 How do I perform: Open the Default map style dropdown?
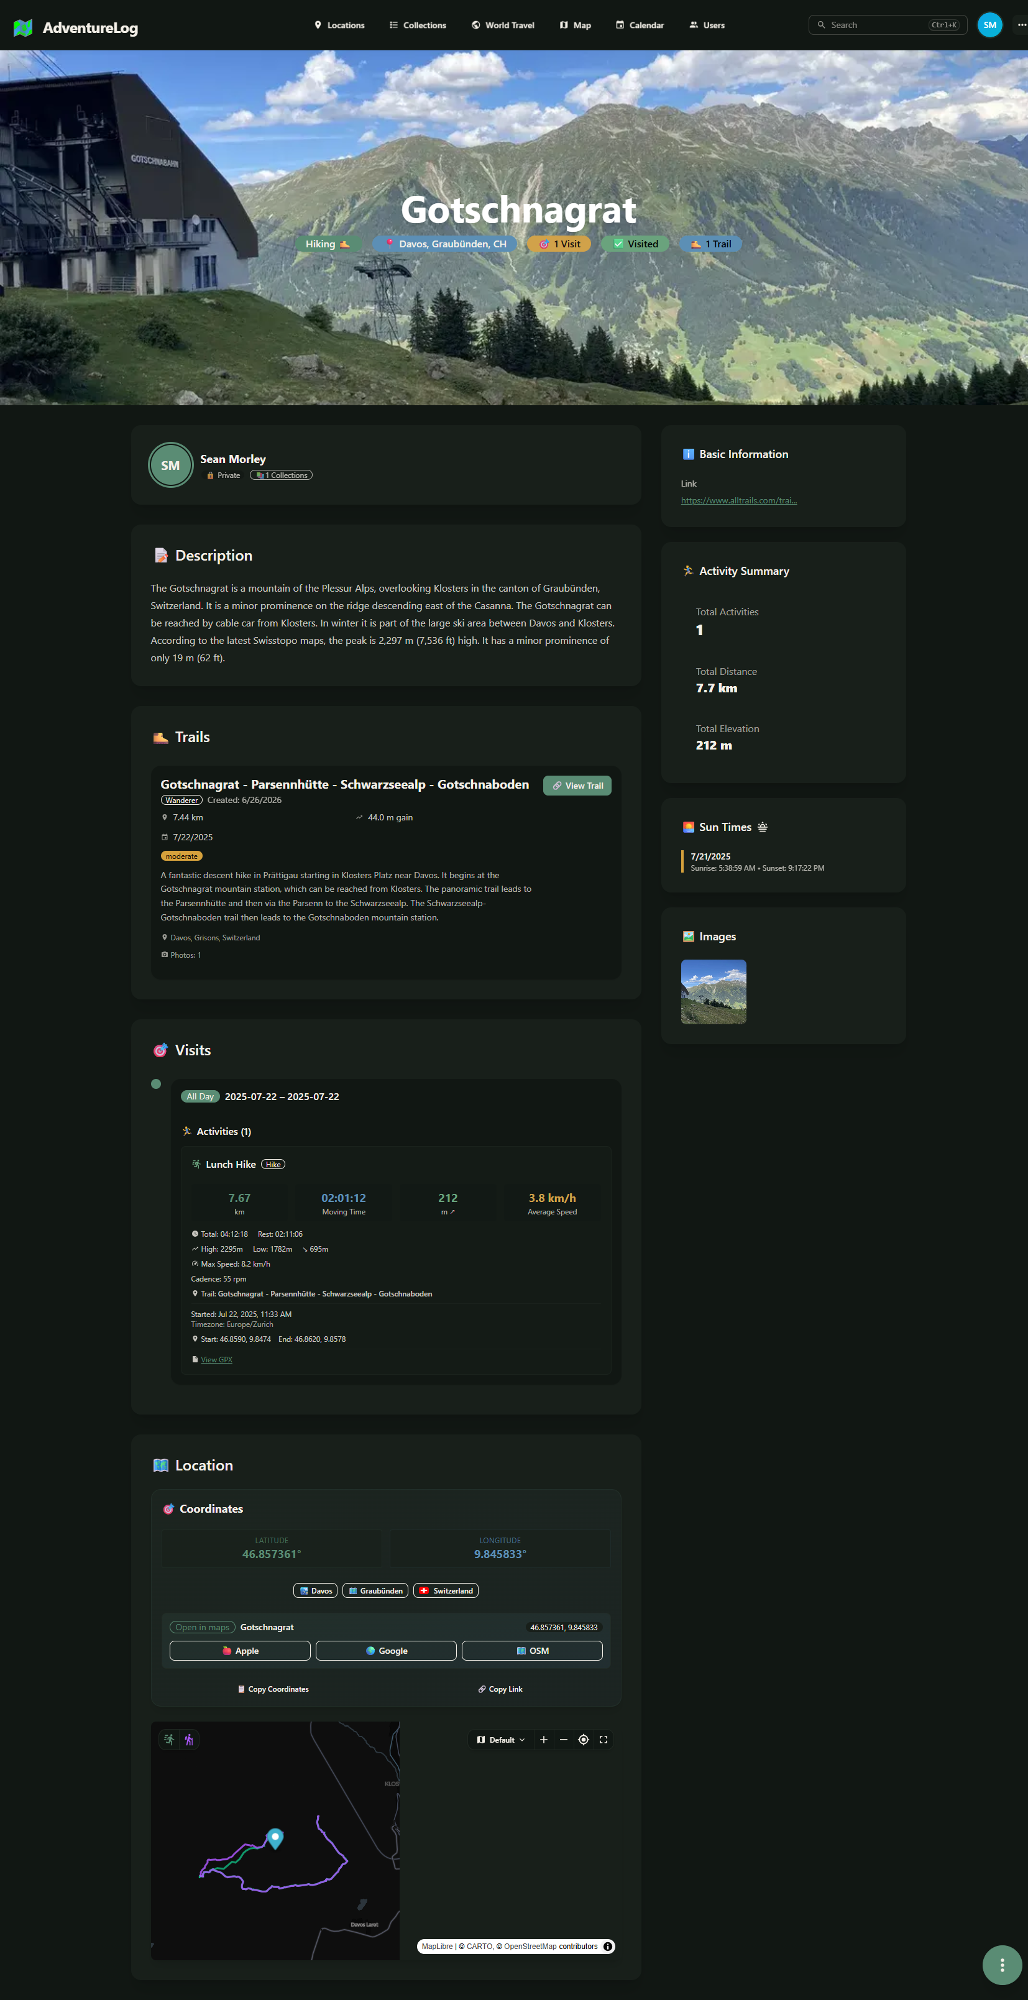501,1740
